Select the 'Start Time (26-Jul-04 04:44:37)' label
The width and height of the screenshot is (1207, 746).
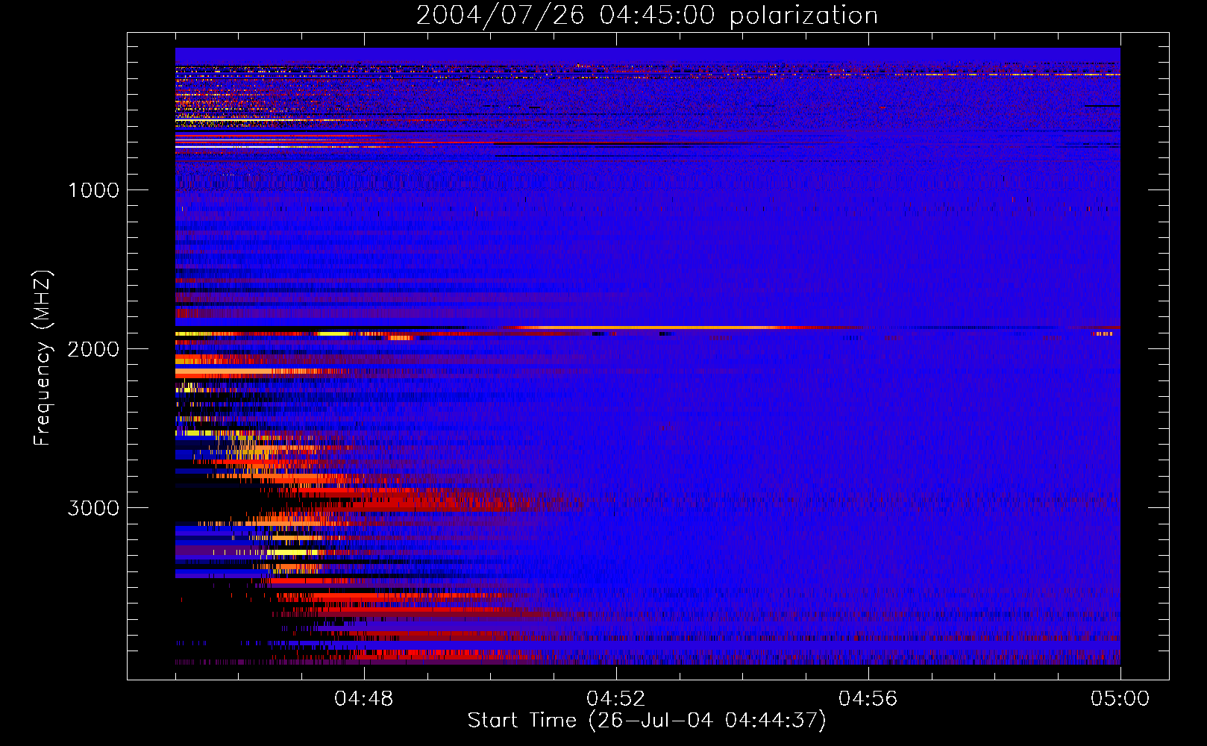coord(647,721)
